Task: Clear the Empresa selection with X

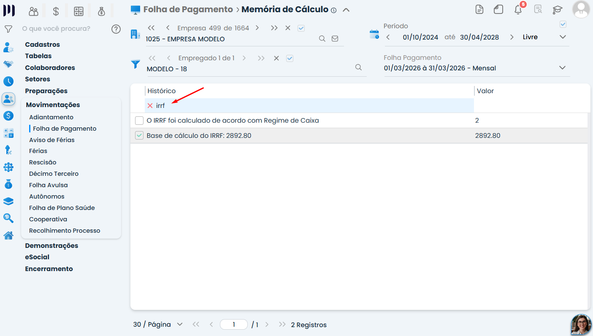Action: (x=288, y=28)
